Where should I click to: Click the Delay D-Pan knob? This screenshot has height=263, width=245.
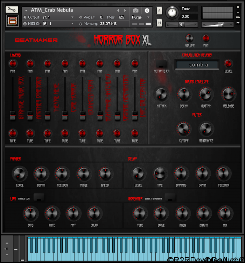pyautogui.click(x=203, y=173)
